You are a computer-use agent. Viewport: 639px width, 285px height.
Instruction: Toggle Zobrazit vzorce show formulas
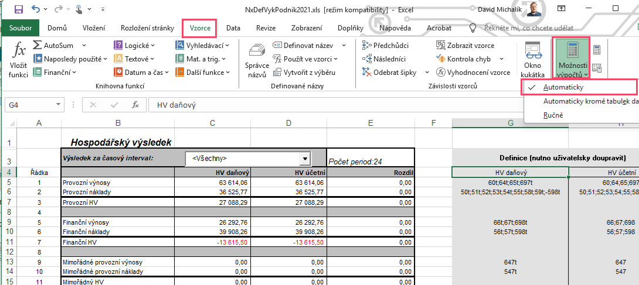point(465,46)
